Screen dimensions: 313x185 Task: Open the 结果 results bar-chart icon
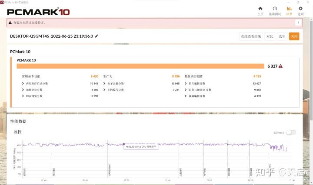[x=289, y=9]
